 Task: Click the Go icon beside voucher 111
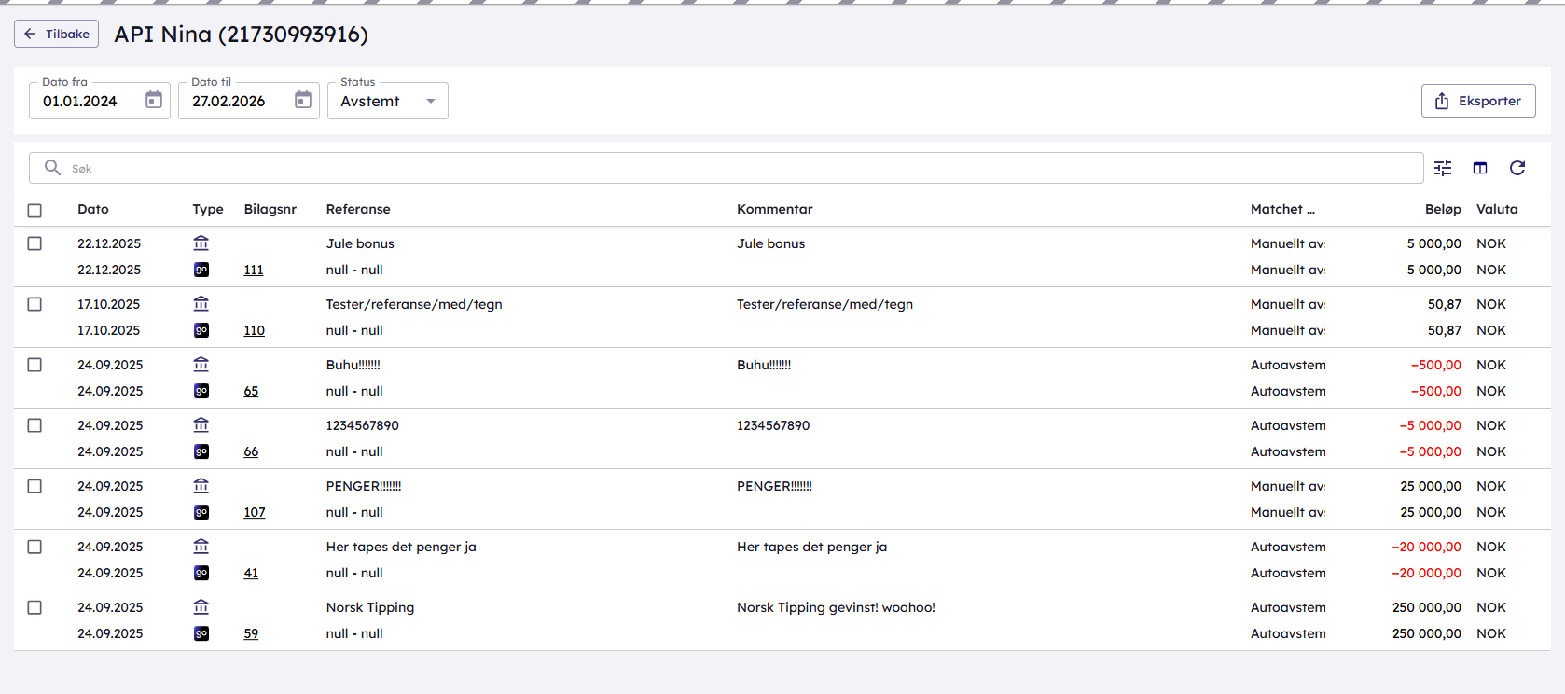point(201,270)
